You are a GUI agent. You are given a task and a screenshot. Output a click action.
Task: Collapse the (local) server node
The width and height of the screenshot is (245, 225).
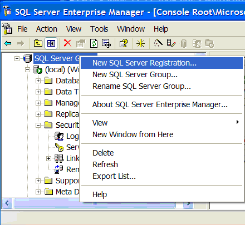pyautogui.click(x=27, y=70)
